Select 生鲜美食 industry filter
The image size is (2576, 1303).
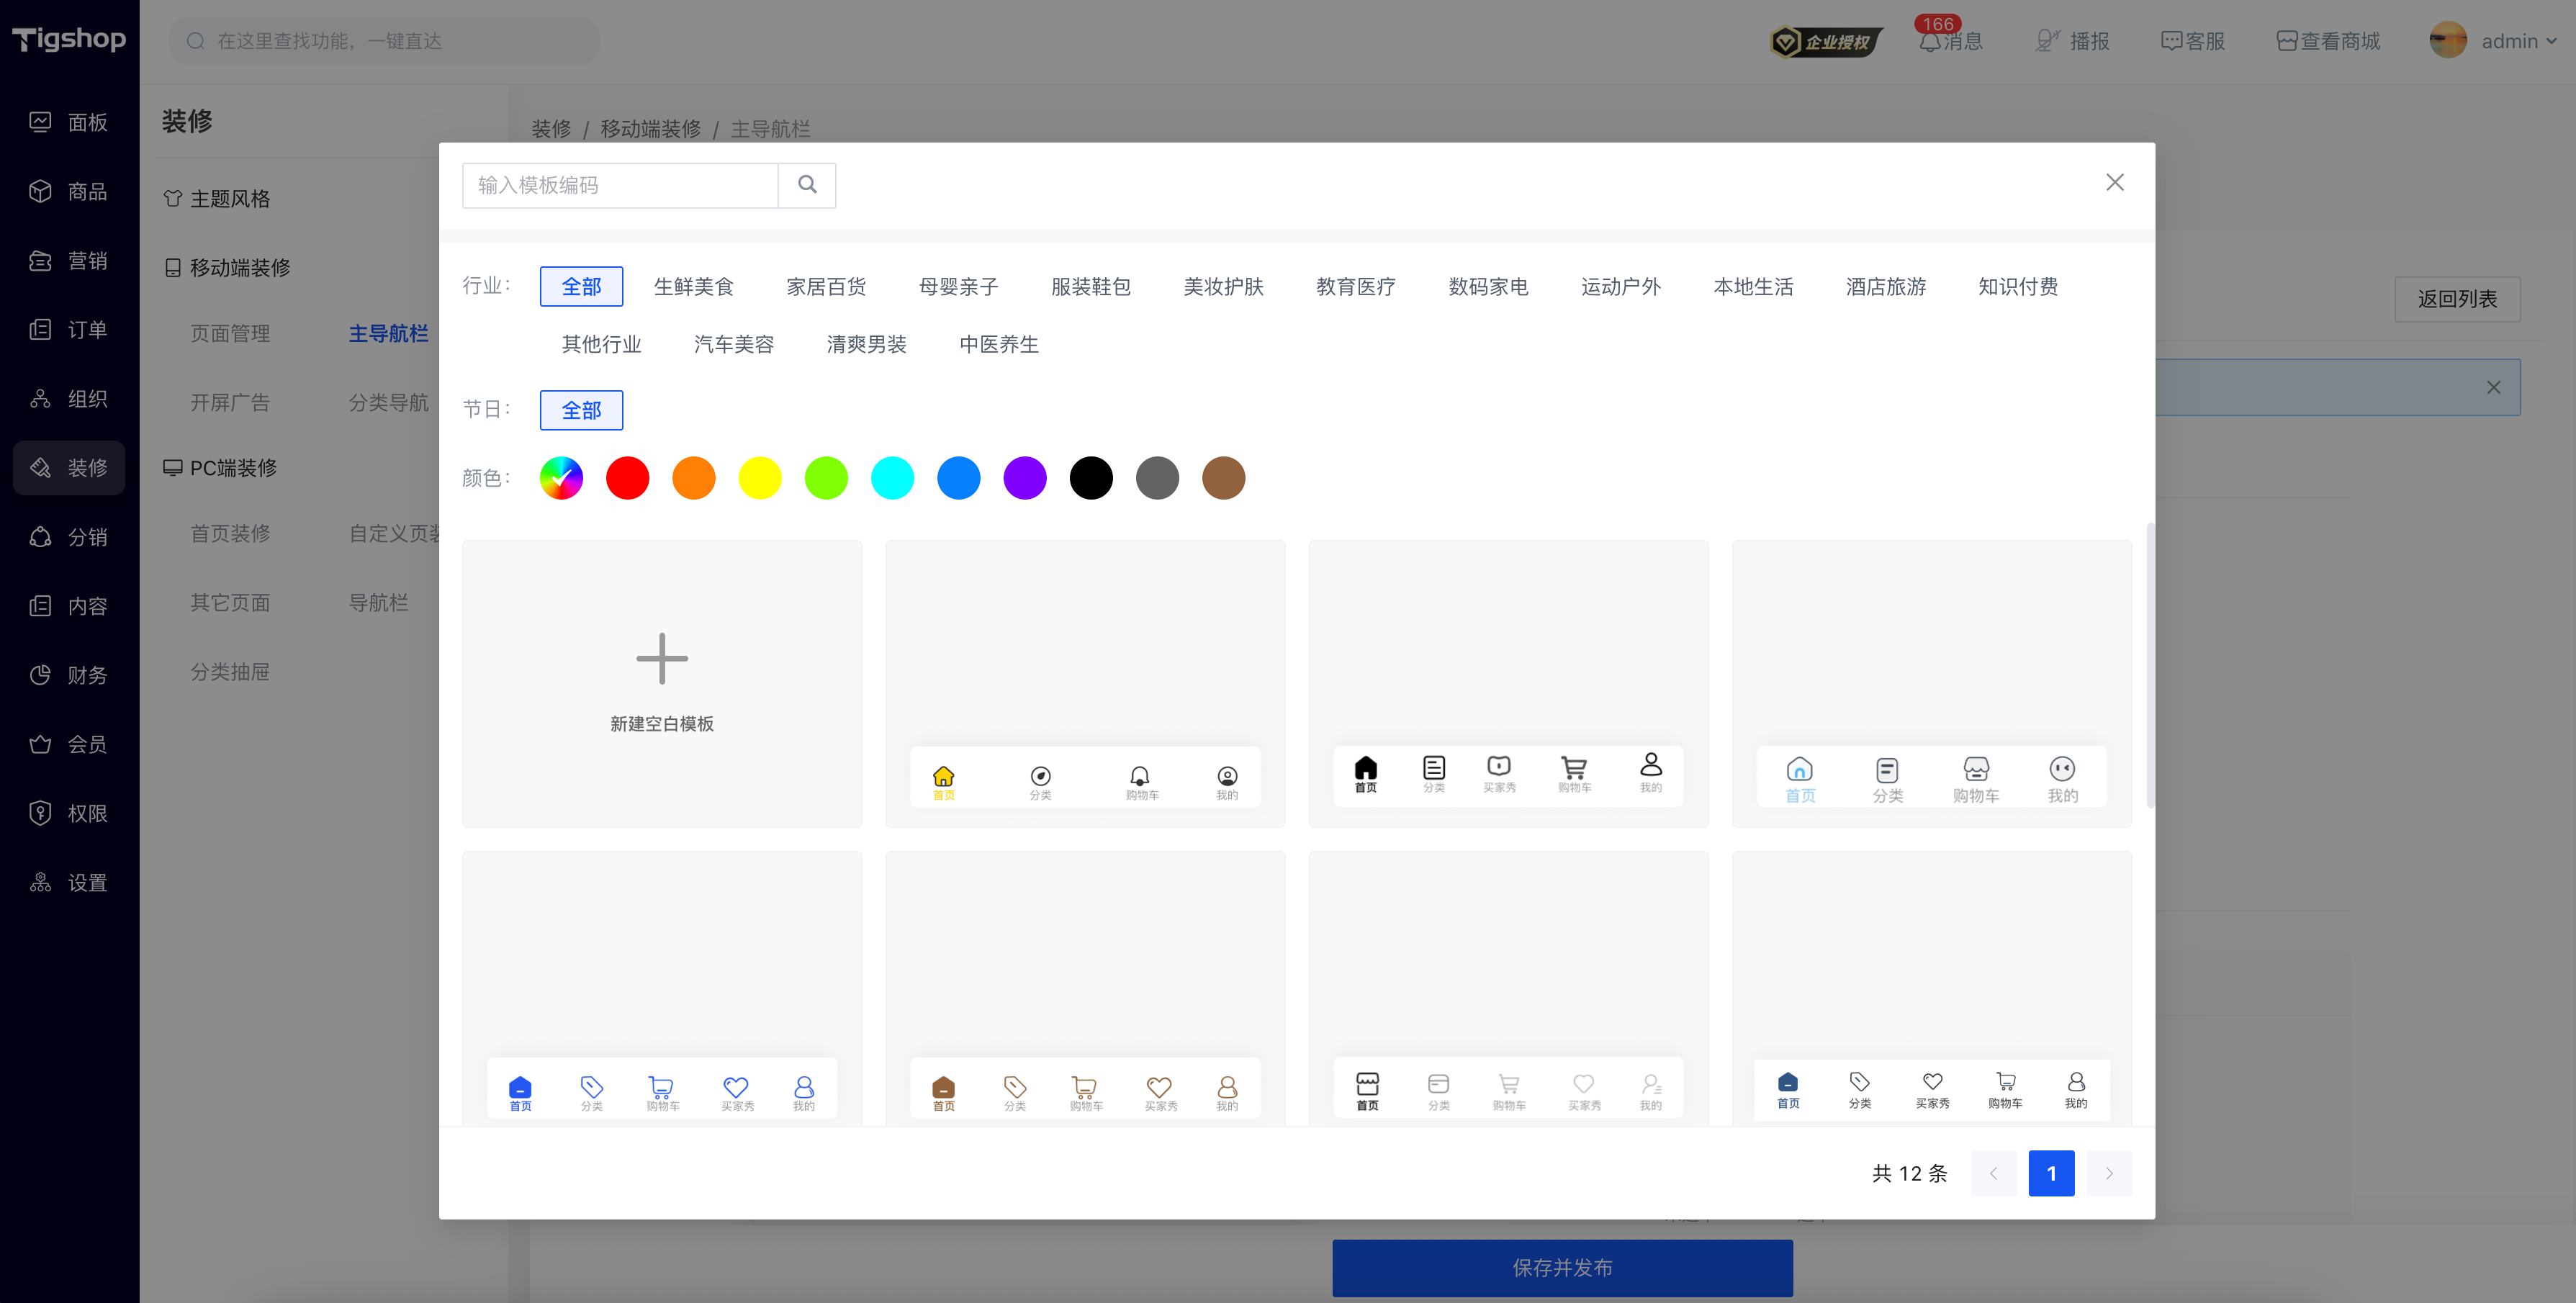click(693, 287)
